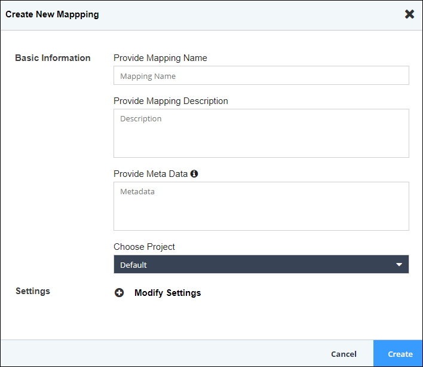Click the Choose Project label
The image size is (423, 367).
(144, 247)
